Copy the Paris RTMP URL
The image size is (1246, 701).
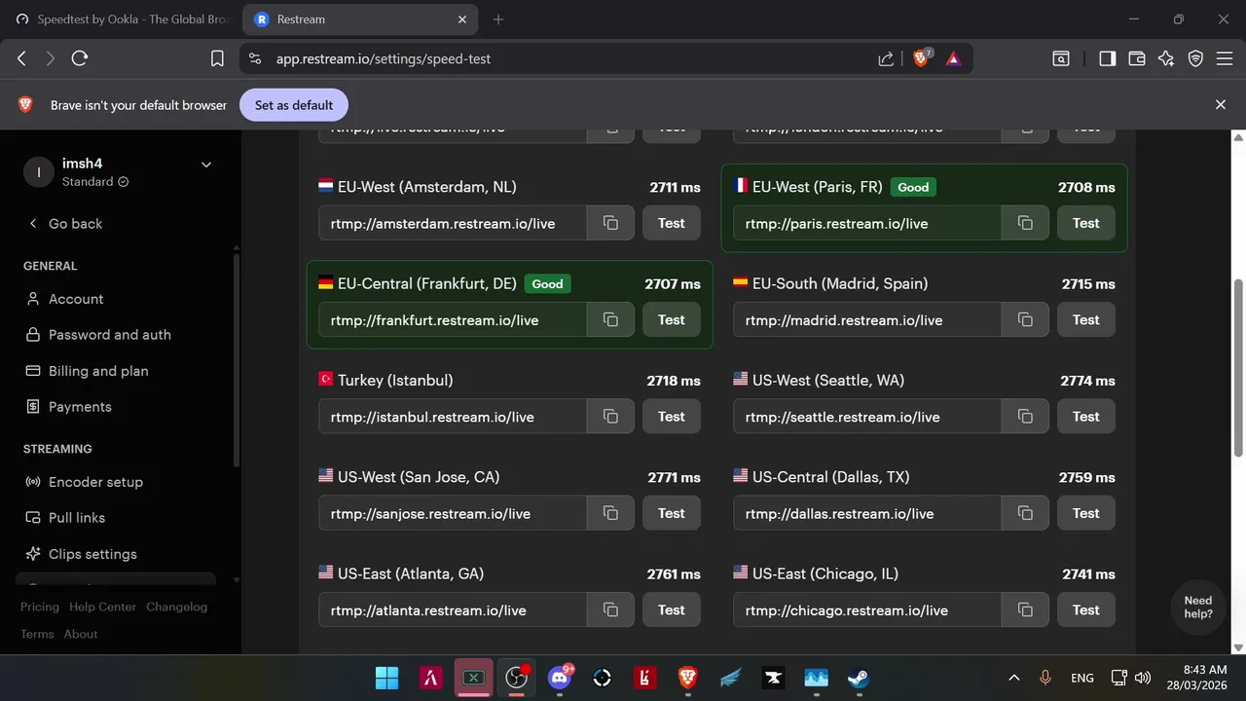click(1025, 223)
